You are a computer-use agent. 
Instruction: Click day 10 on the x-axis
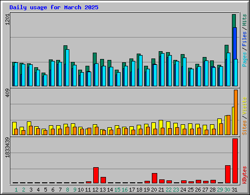(81, 190)
